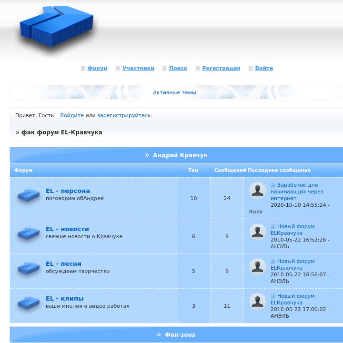Click last-post icon before Заработок topic link

(x=273, y=185)
